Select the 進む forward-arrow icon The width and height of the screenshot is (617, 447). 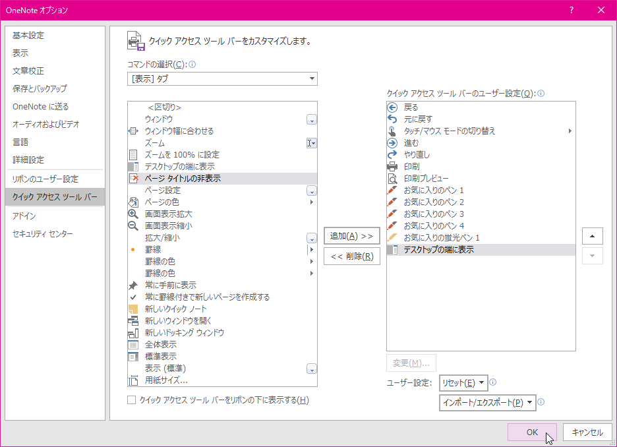pyautogui.click(x=392, y=143)
